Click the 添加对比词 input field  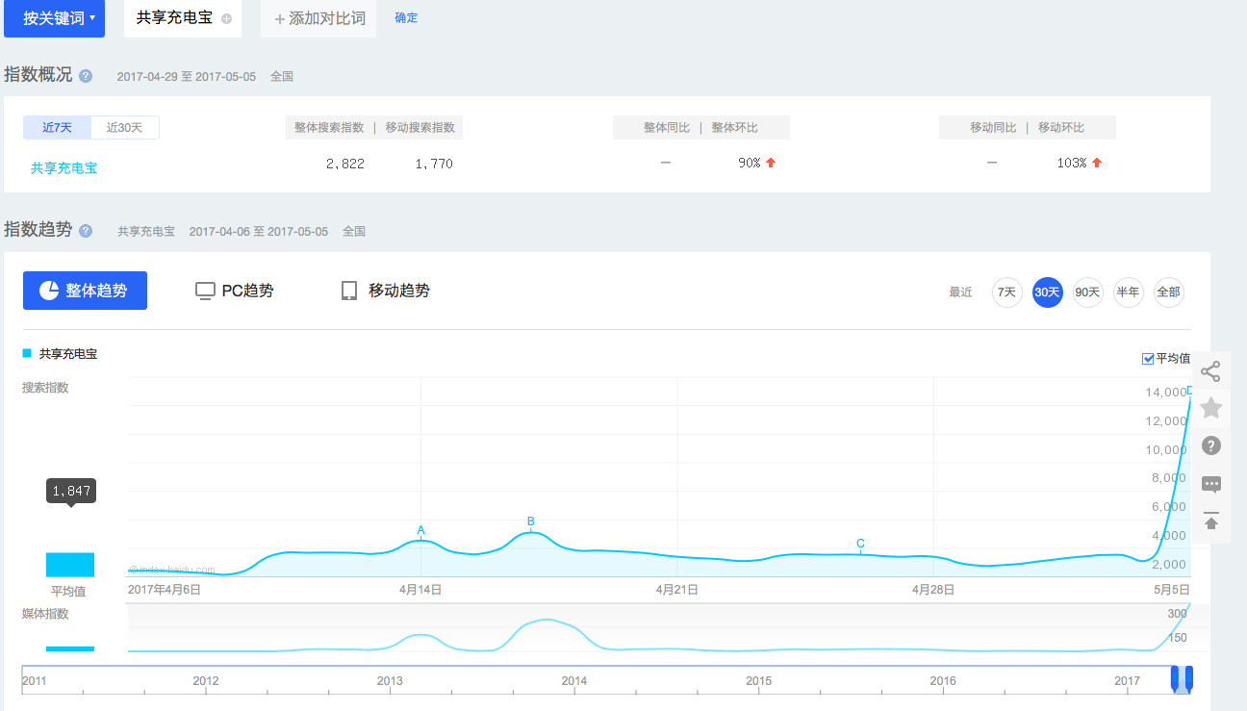click(319, 18)
